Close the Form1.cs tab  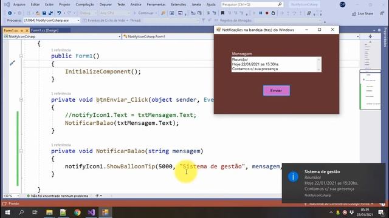pyautogui.click(x=27, y=30)
